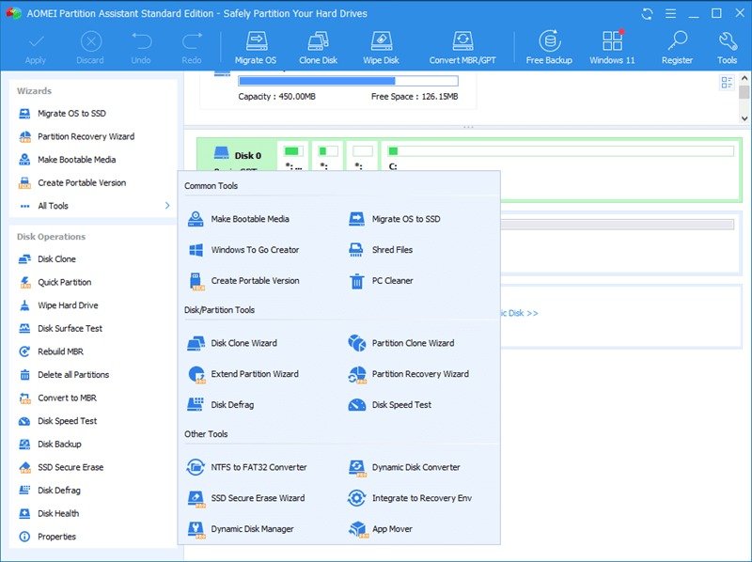752x562 pixels.
Task: Select Wipe Disk in the toolbar
Action: 382,48
